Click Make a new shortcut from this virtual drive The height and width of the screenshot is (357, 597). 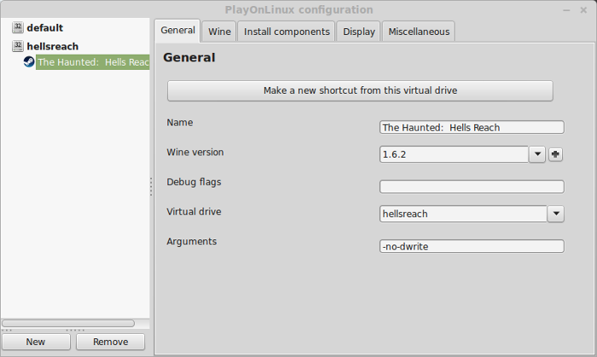click(x=360, y=90)
